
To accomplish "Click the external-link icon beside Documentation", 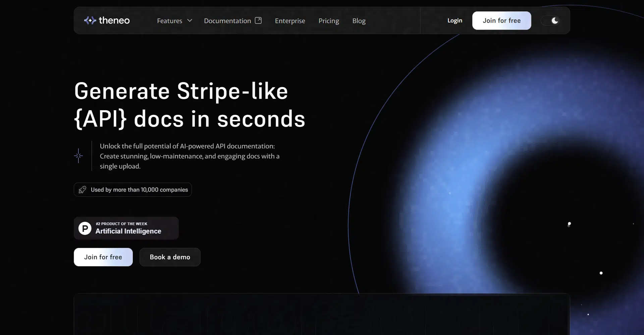I will click(258, 20).
